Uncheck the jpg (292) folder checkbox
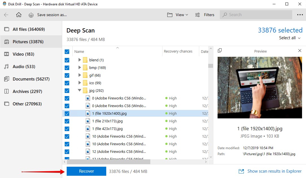Image resolution: width=306 pixels, height=178 pixels. pyautogui.click(x=67, y=91)
